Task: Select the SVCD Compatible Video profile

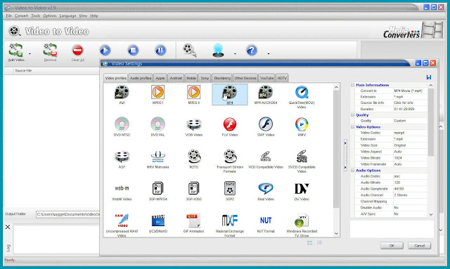Action: 302,157
